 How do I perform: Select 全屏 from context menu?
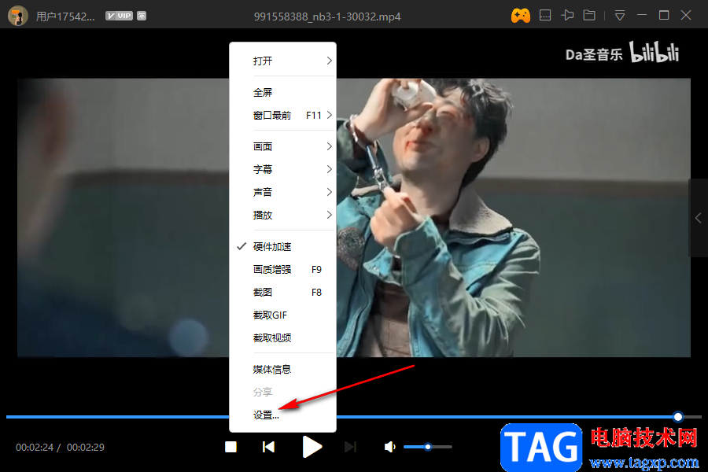tap(282, 92)
